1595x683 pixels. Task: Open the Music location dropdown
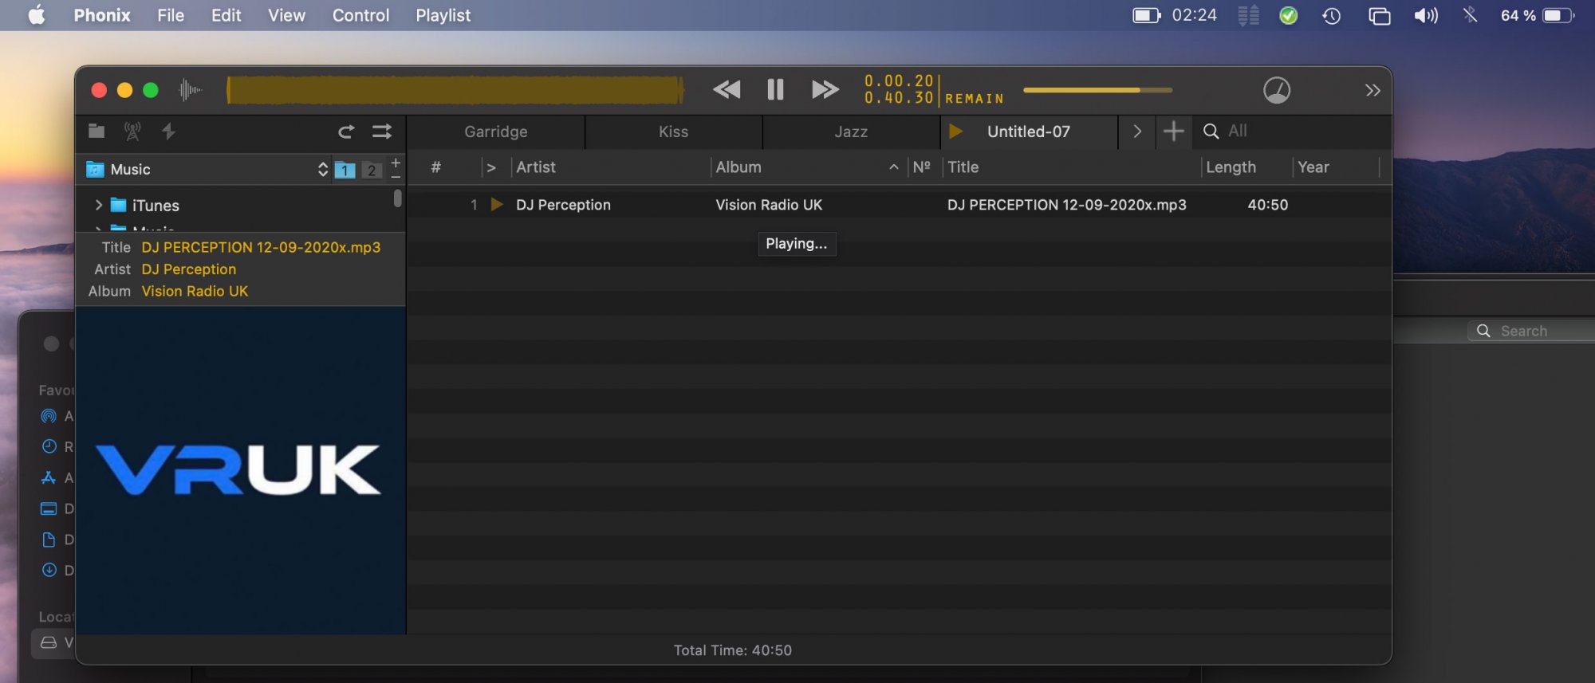click(x=207, y=169)
